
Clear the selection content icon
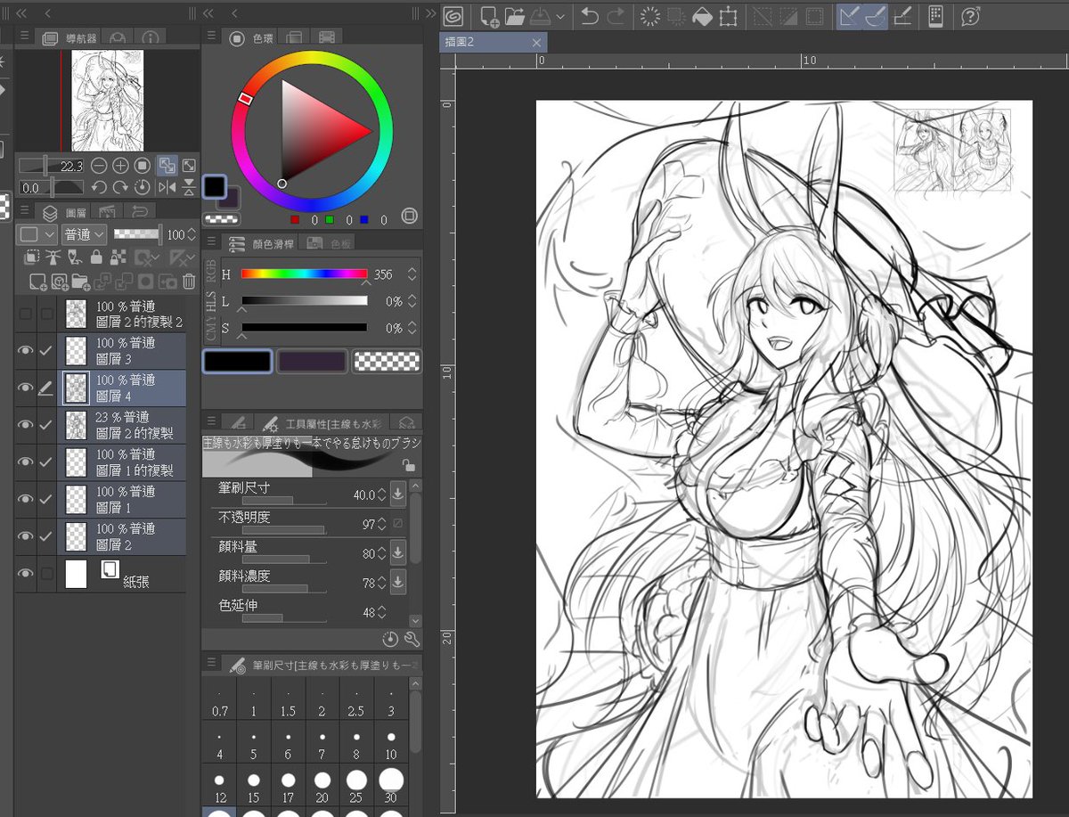(650, 15)
